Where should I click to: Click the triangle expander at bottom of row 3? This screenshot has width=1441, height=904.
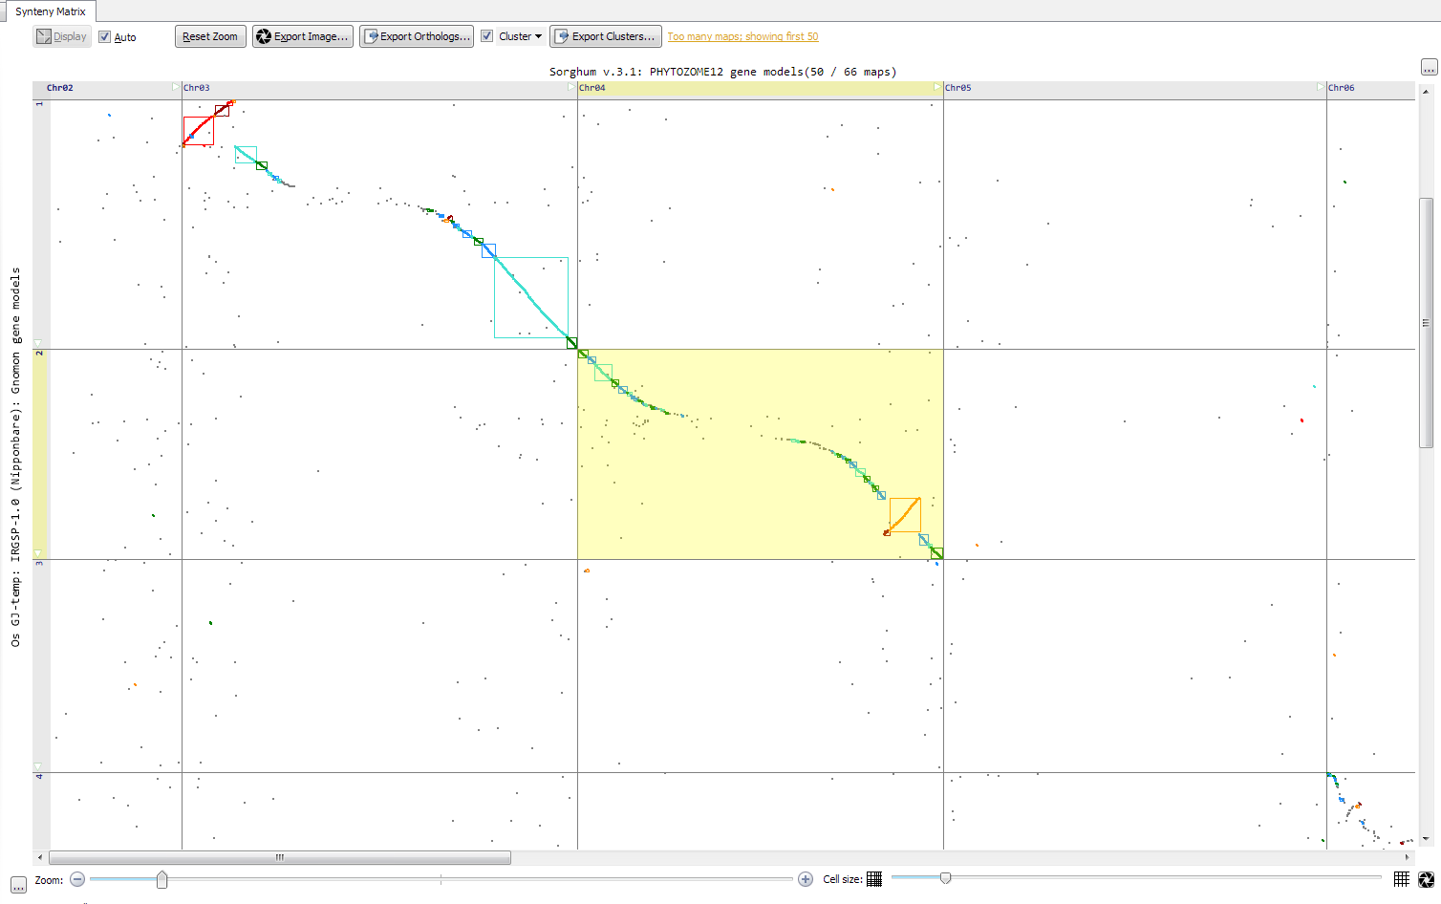tap(38, 766)
